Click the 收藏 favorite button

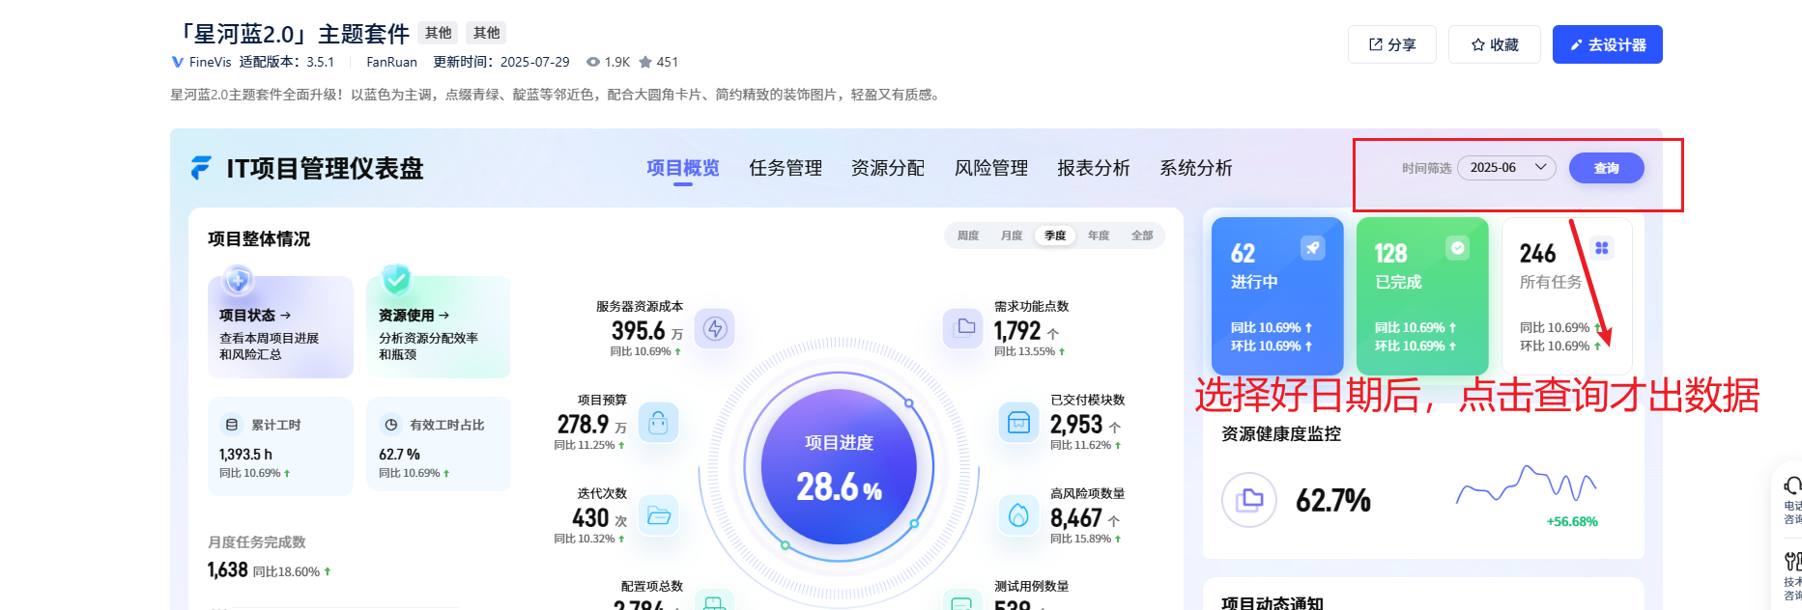click(1494, 44)
